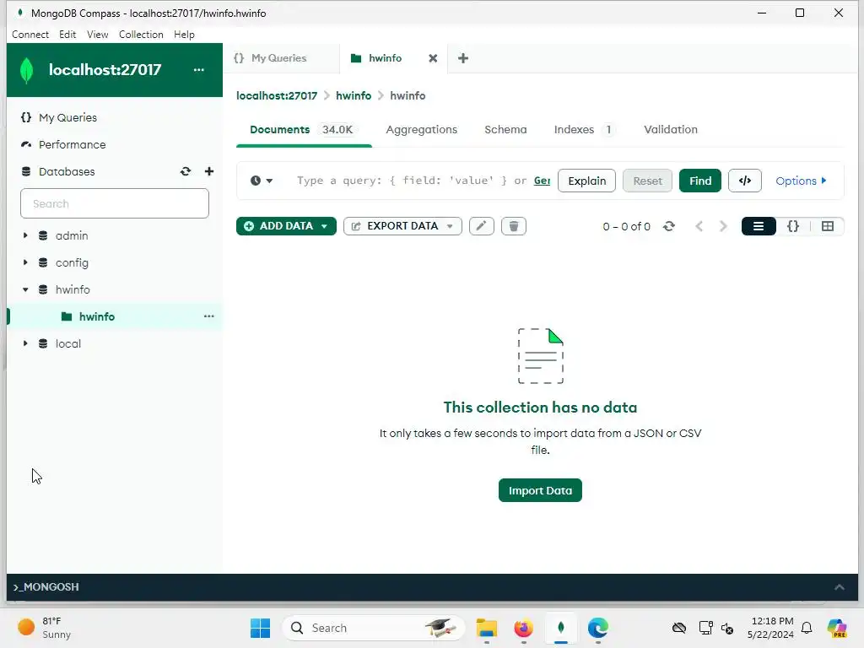Switch to the Aggregations tab
The width and height of the screenshot is (864, 648).
(422, 129)
